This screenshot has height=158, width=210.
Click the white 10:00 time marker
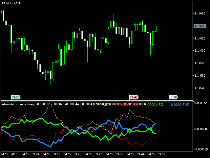click(x=173, y=97)
